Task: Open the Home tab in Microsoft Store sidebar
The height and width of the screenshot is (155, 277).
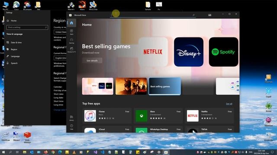Action: (71, 23)
